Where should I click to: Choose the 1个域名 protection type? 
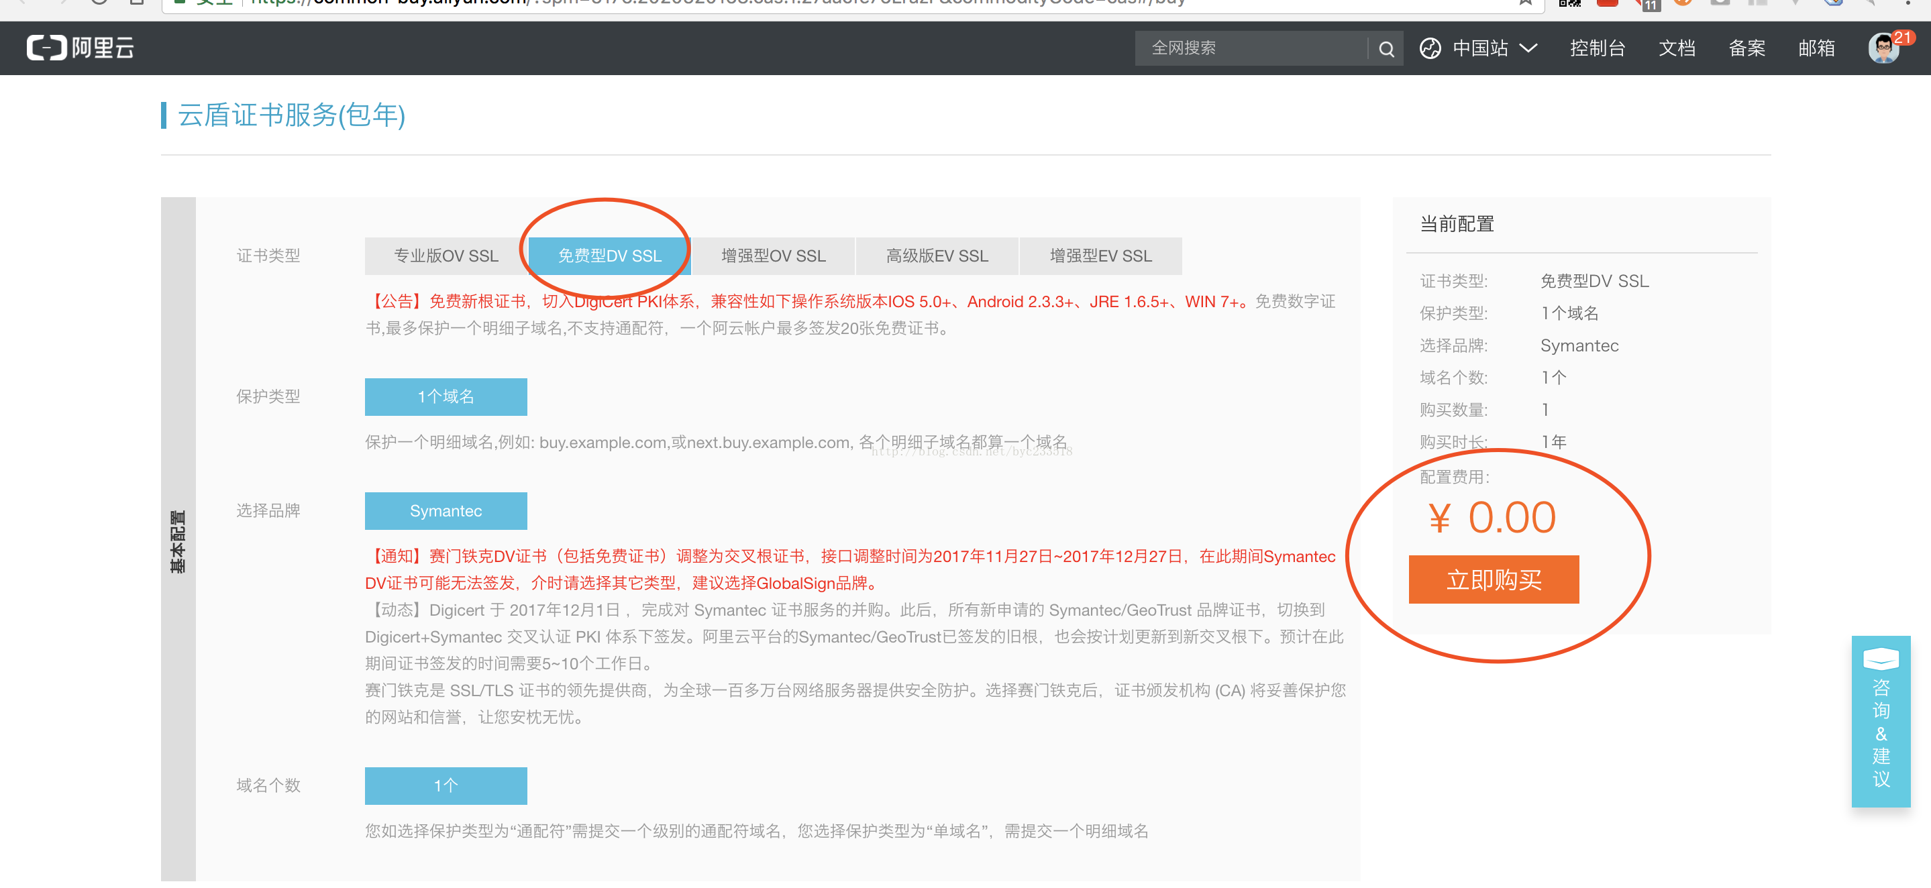[x=446, y=396]
